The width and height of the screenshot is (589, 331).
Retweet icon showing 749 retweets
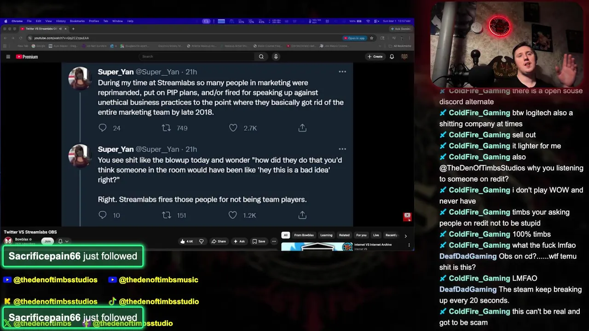pyautogui.click(x=166, y=128)
